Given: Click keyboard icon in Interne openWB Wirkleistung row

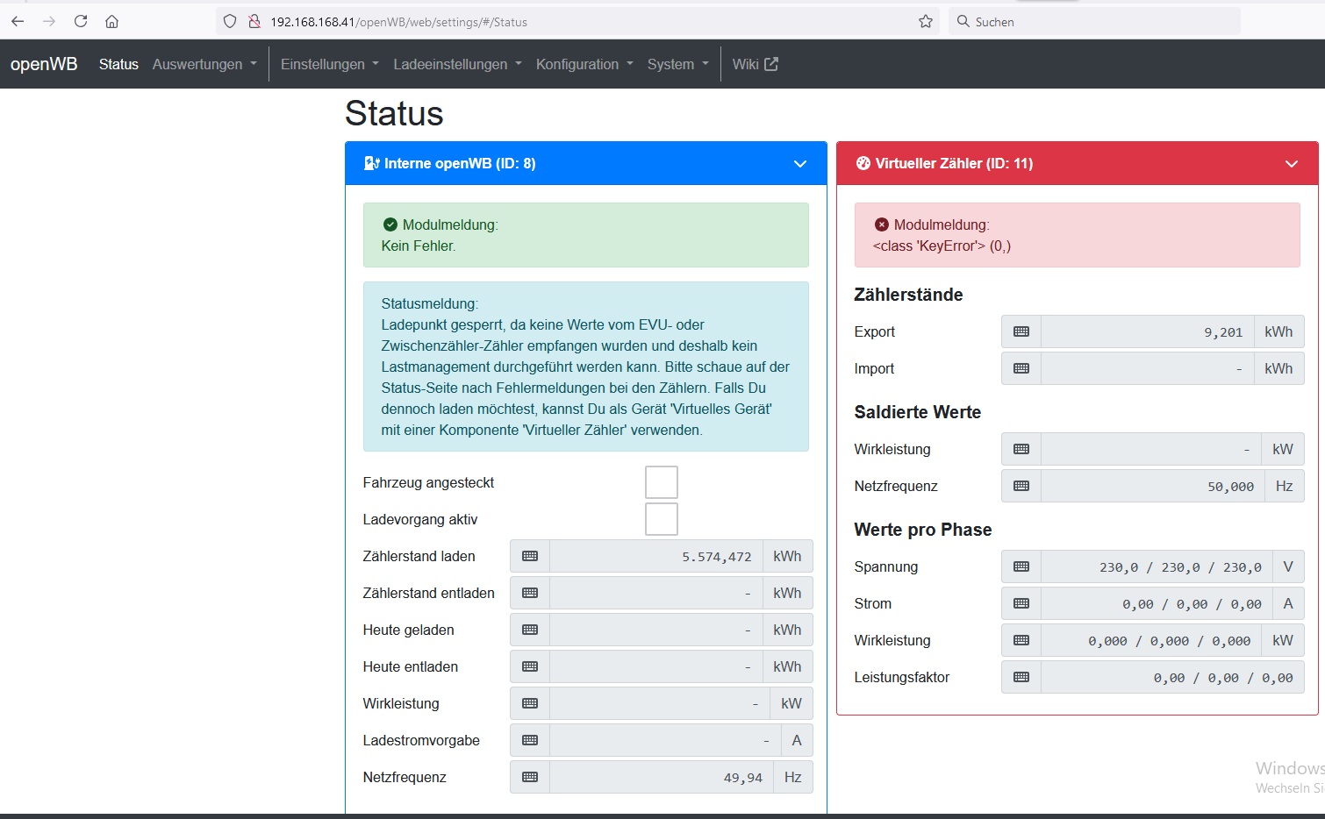Looking at the screenshot, I should coord(530,703).
